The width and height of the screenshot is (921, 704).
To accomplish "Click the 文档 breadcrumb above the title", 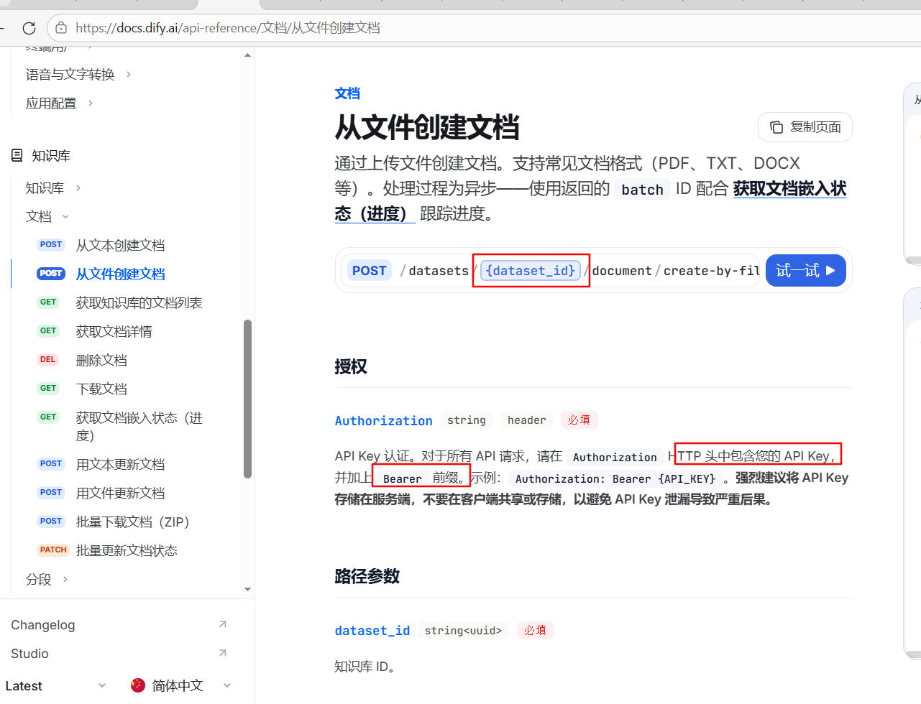I will [347, 93].
